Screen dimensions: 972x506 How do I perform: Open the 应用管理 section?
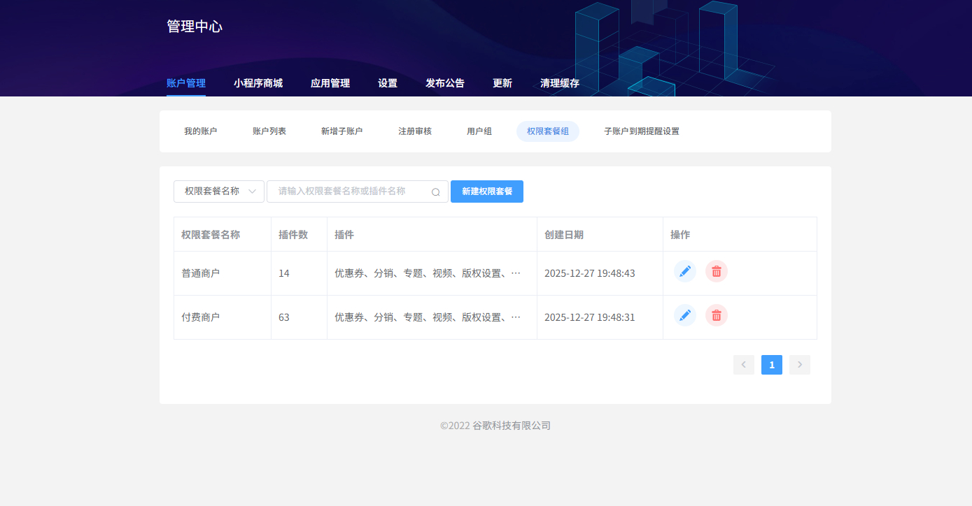coord(329,82)
